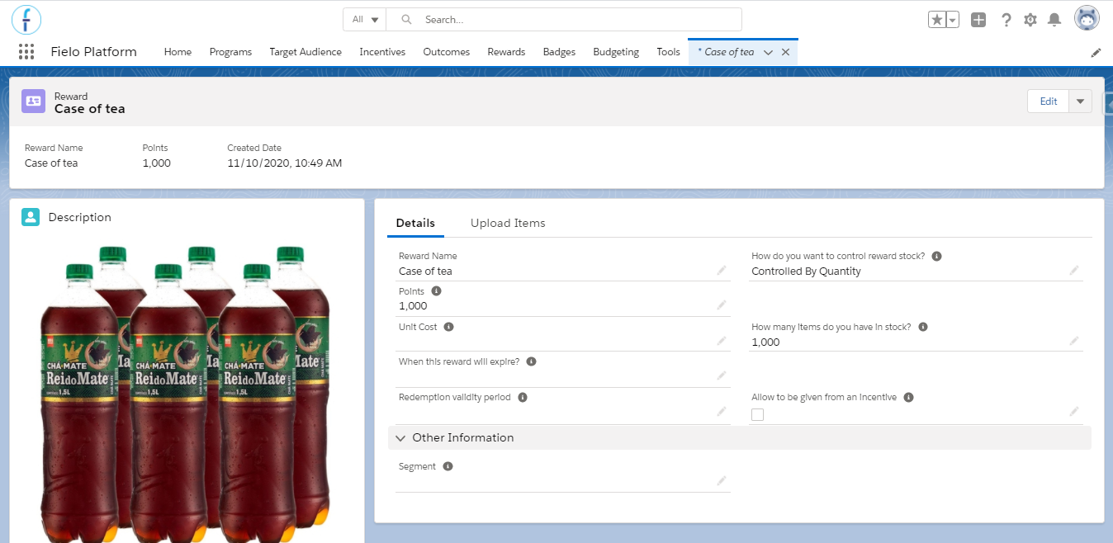Screen dimensions: 1113x543
Task: Show info tooltip for Unit Cost
Action: (449, 327)
